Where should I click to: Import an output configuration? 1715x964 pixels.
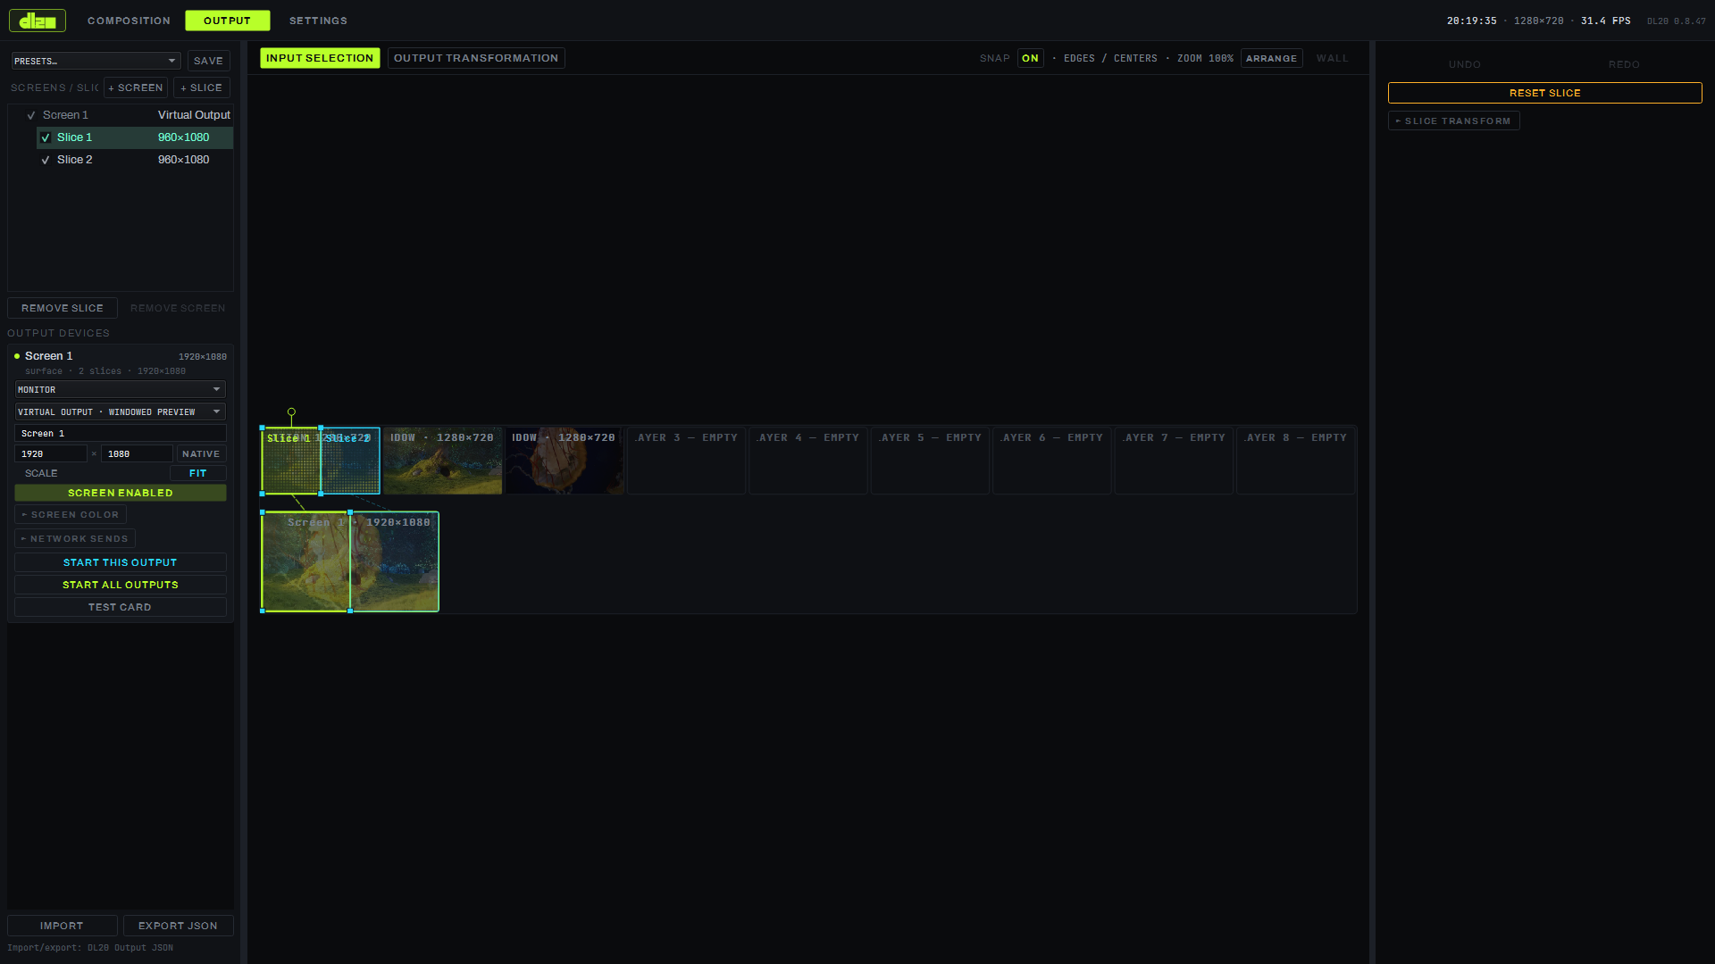62,926
